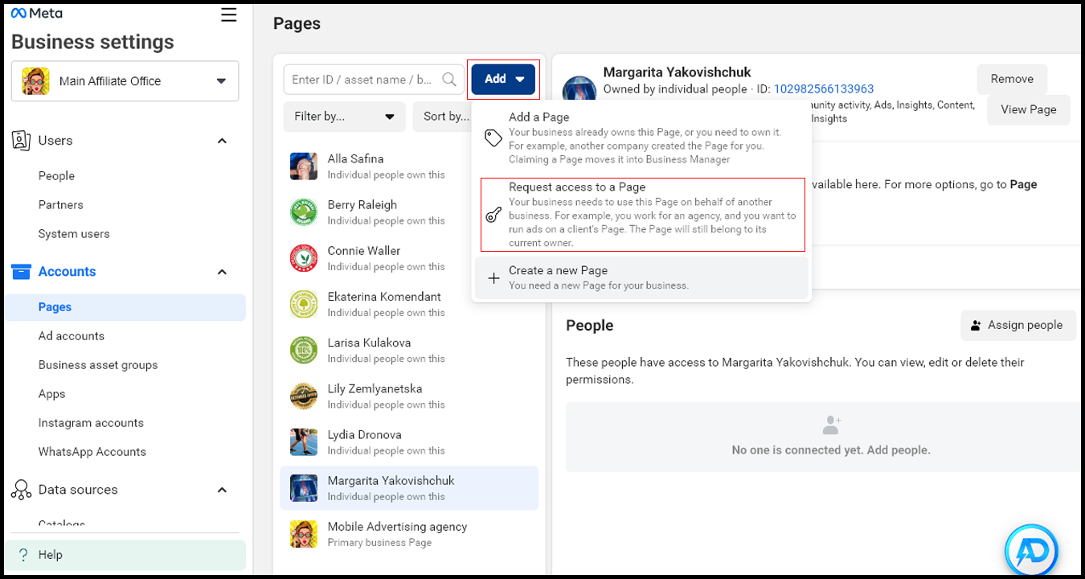Open the Filter by dropdown
Screen dimensions: 1085x579
[x=344, y=117]
